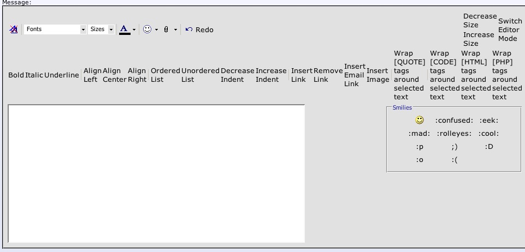The height and width of the screenshot is (252, 525).
Task: Select Align Left
Action: (x=92, y=75)
